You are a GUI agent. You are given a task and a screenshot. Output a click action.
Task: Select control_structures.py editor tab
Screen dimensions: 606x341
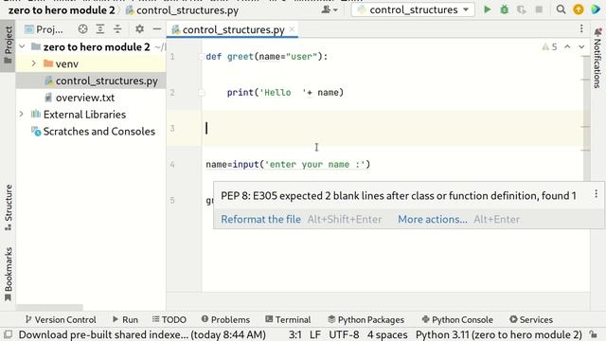pyautogui.click(x=233, y=29)
